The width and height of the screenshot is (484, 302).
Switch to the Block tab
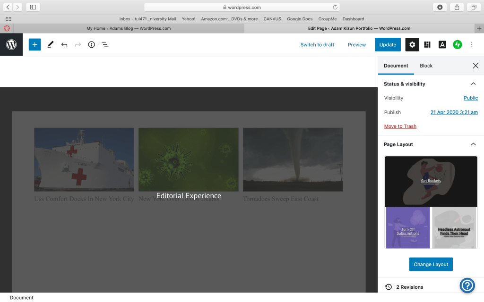coord(426,66)
